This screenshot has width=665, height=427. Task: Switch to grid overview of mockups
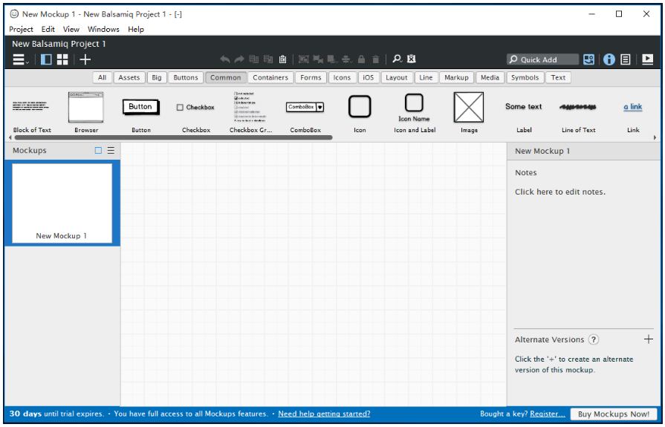[62, 59]
